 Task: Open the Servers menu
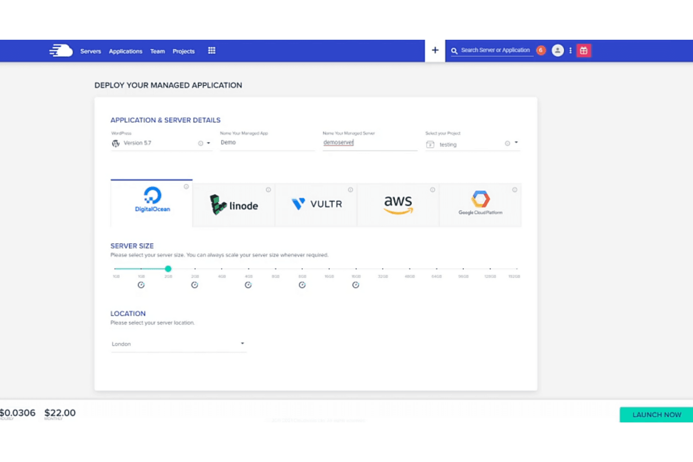pyautogui.click(x=90, y=51)
